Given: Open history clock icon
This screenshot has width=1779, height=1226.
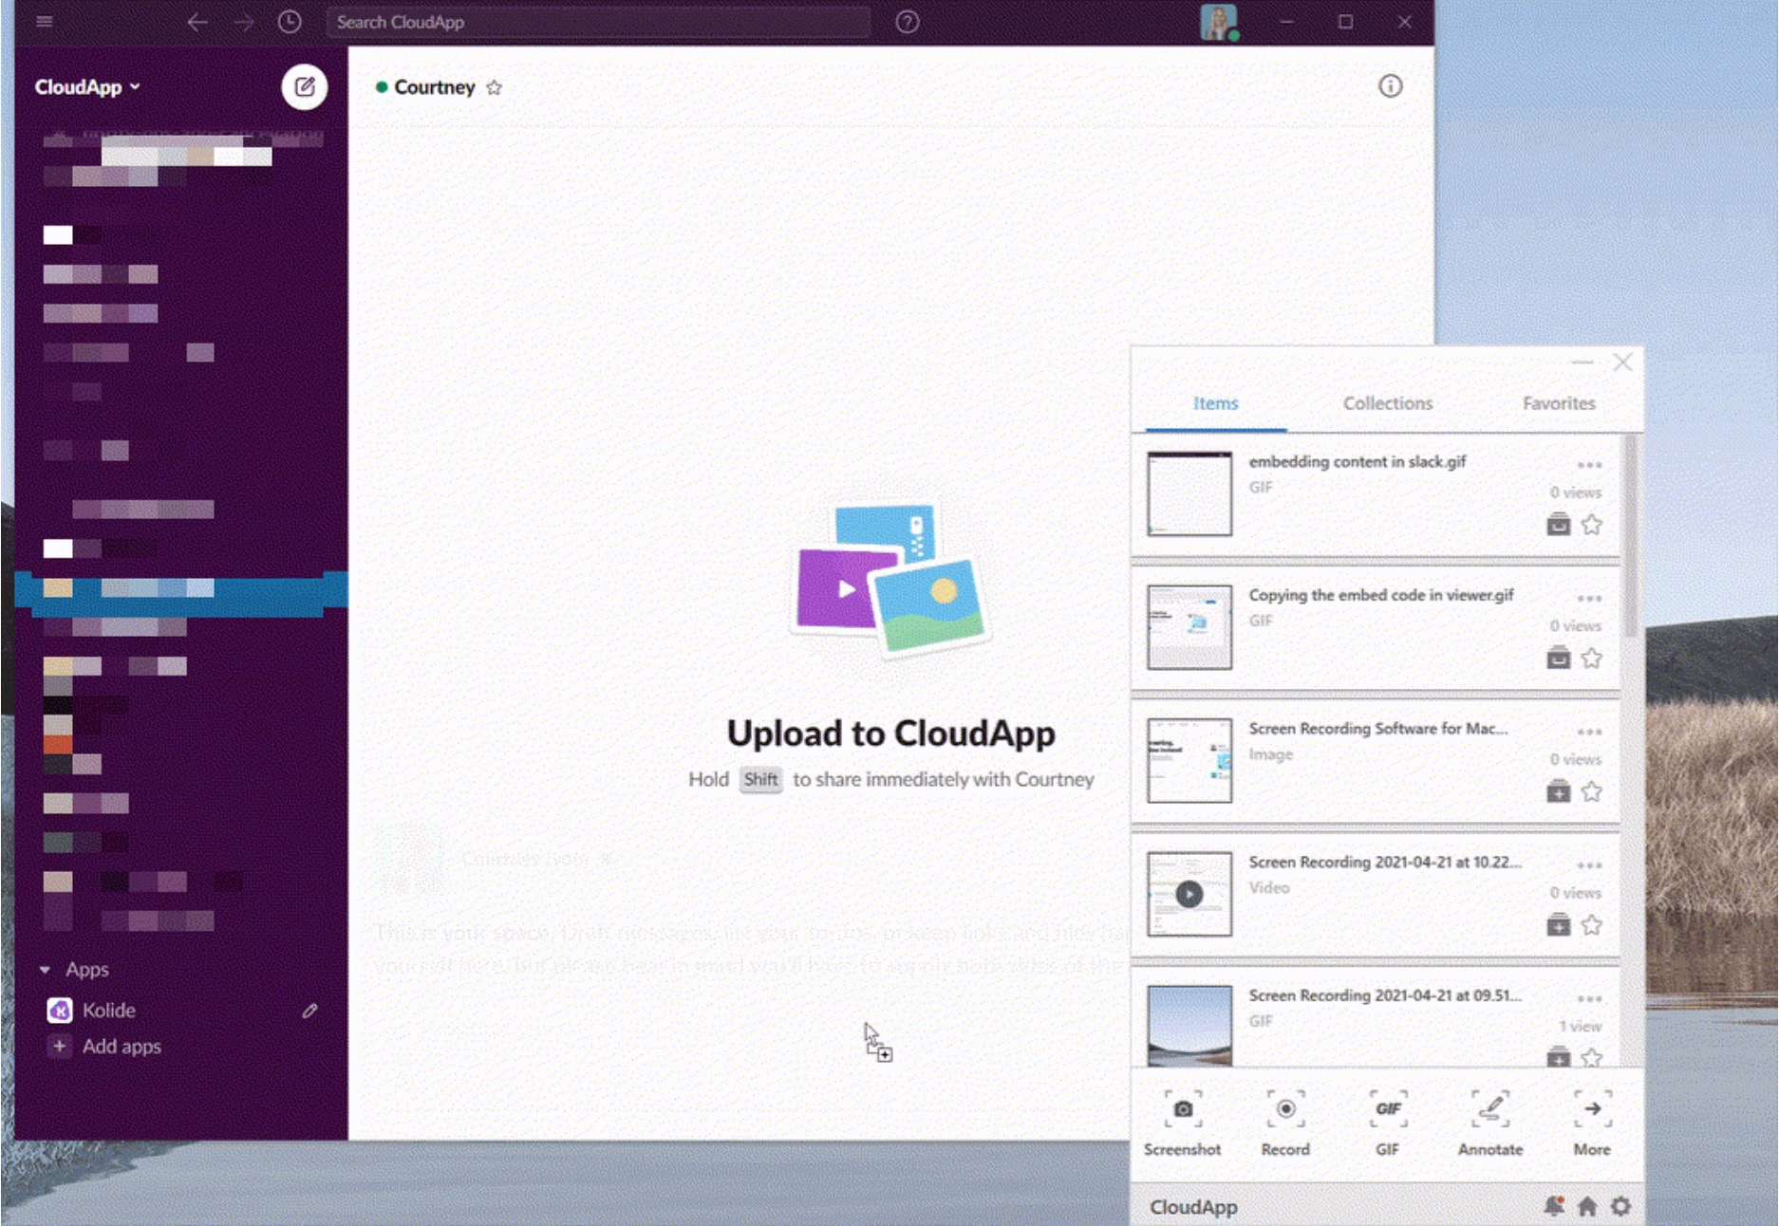Looking at the screenshot, I should [290, 22].
